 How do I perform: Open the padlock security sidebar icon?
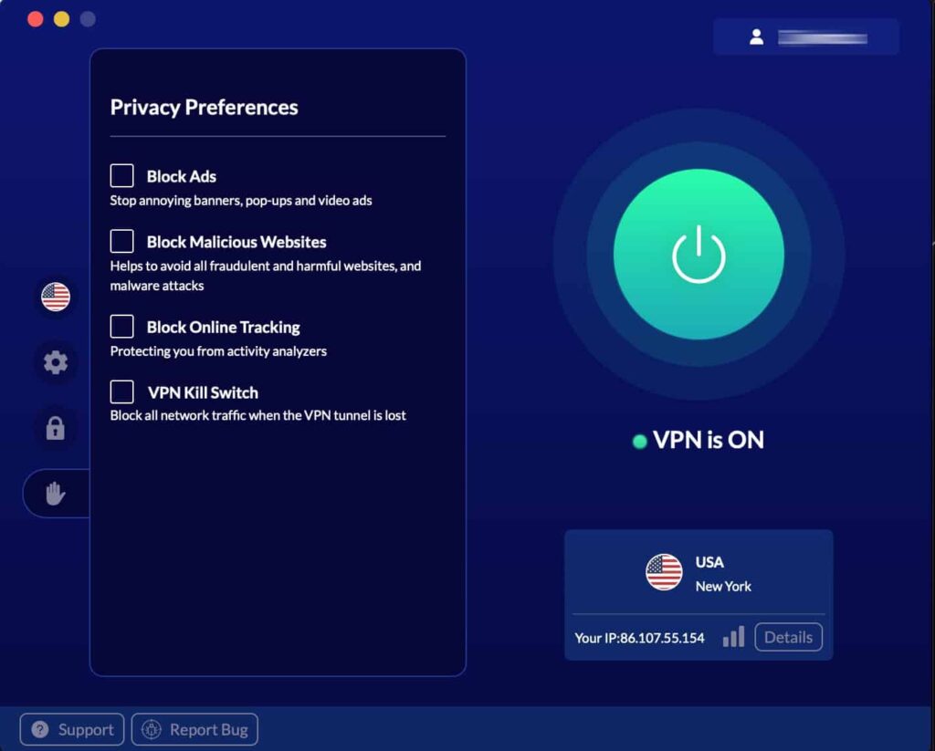pos(56,428)
